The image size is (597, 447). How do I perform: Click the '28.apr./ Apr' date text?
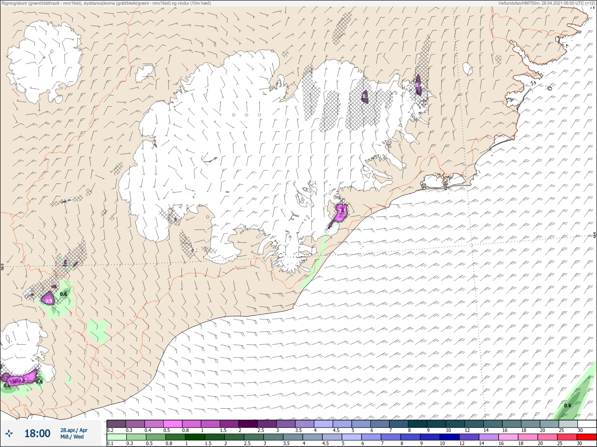point(74,430)
